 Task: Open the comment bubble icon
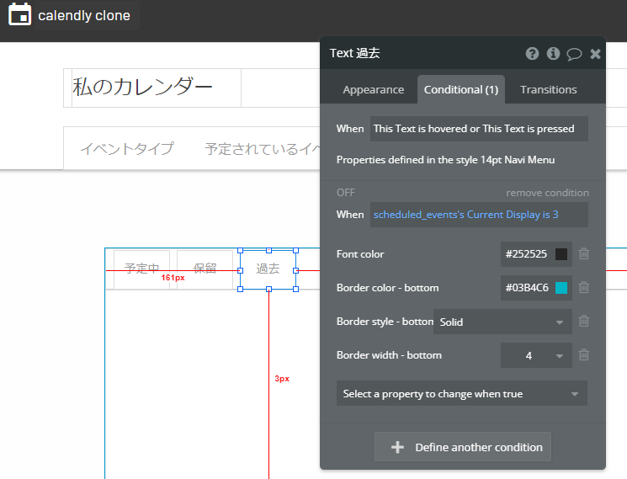(574, 54)
